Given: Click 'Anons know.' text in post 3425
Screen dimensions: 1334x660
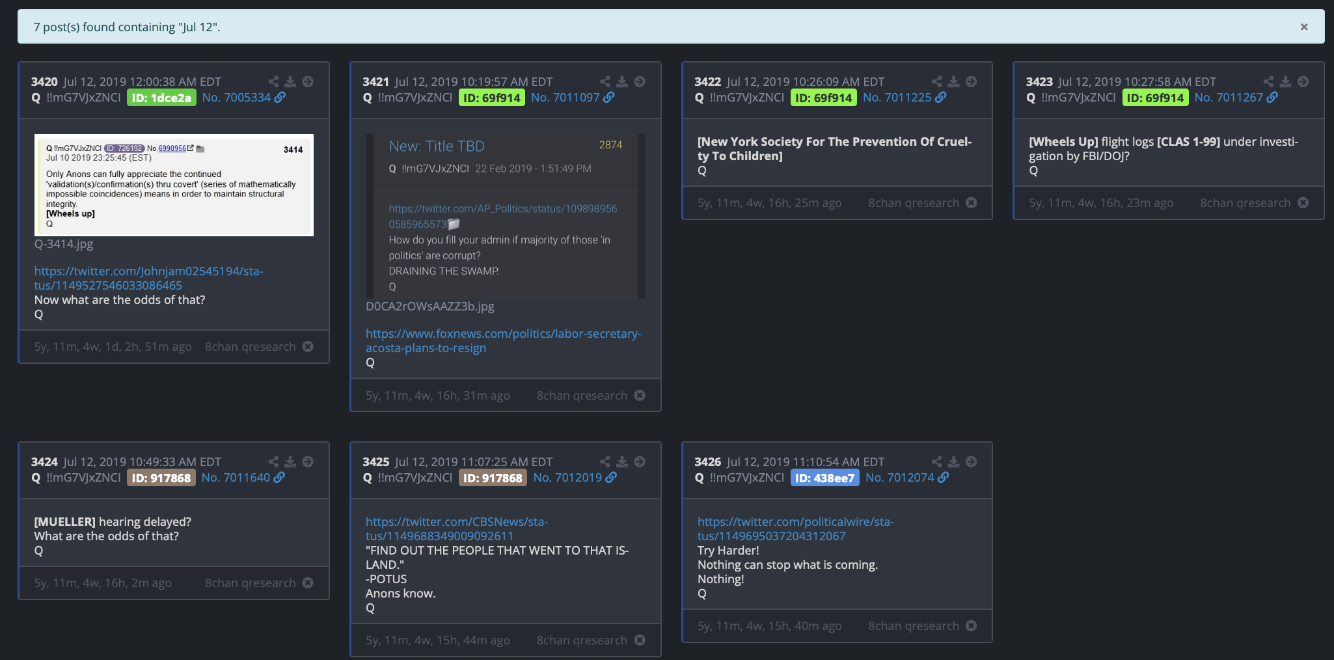Looking at the screenshot, I should click(400, 593).
